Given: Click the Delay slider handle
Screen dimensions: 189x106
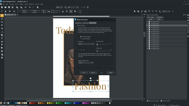Looking at the screenshot, I should tap(97, 51).
